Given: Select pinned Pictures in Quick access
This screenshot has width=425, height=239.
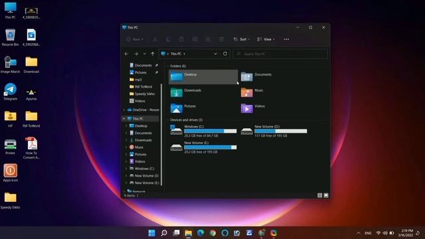Looking at the screenshot, I should 140,72.
